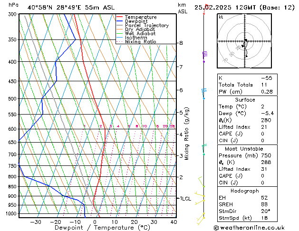Click the 'km ASL' altitude axis header
Image resolution: width=299 pixels, height=231 pixels.
183,8
